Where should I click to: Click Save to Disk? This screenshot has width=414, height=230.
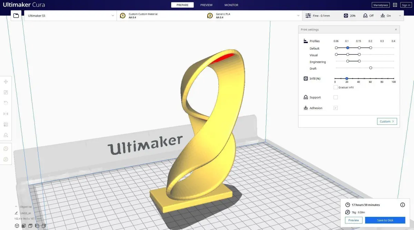pos(385,220)
